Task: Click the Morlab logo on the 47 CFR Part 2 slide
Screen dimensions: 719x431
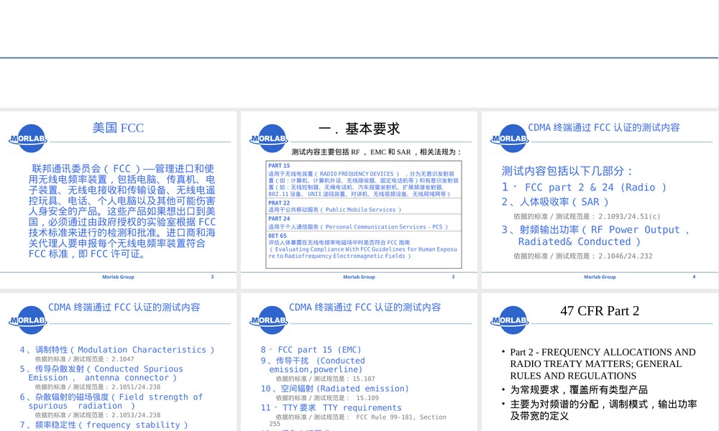Action: pos(510,320)
